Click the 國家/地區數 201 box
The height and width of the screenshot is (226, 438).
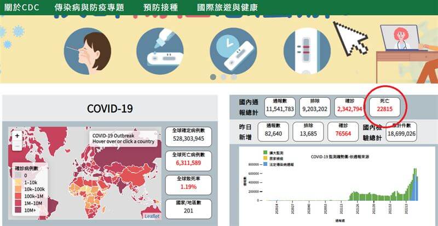click(x=188, y=209)
